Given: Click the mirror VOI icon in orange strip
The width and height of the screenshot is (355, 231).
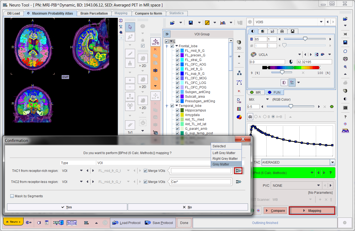Looking at the screenshot, I should point(155,71).
